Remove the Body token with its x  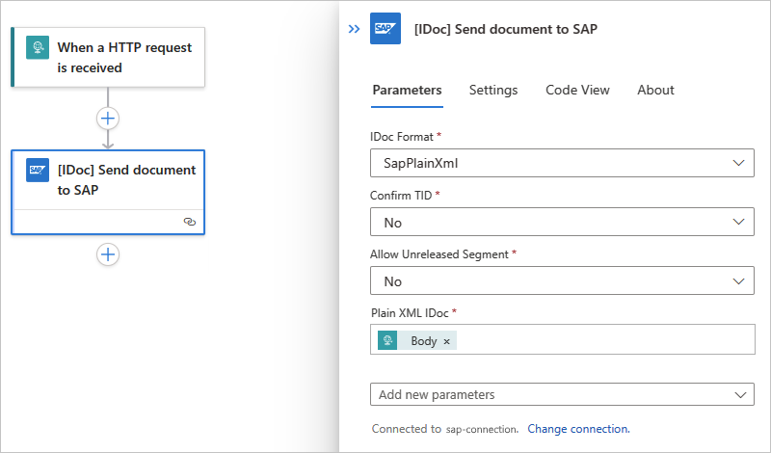tap(446, 341)
